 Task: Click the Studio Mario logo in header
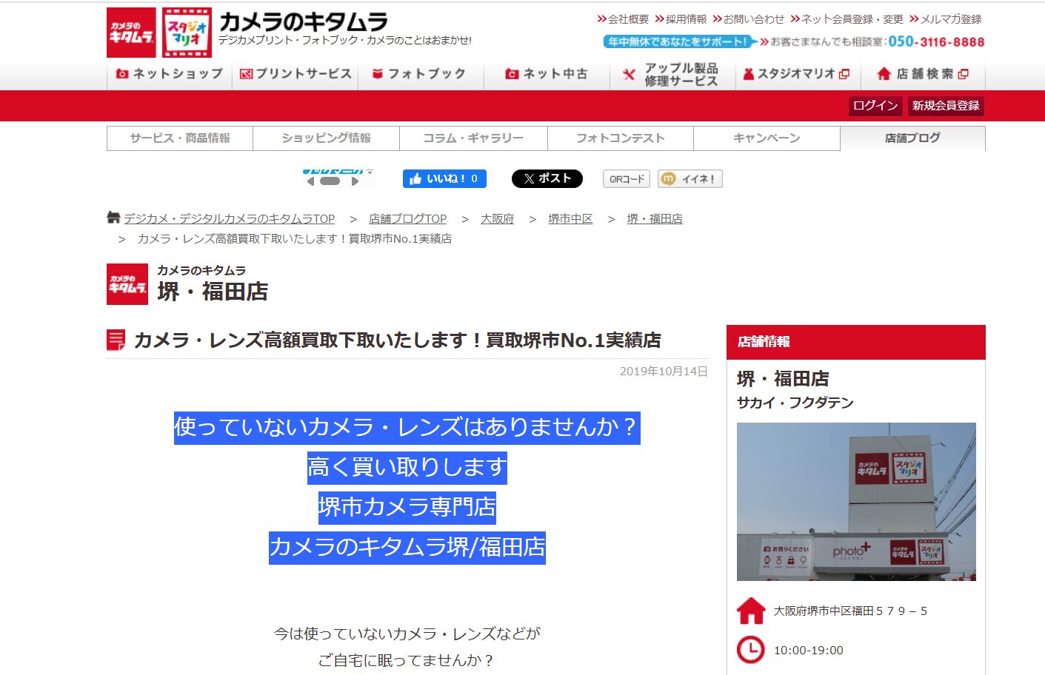click(x=187, y=33)
